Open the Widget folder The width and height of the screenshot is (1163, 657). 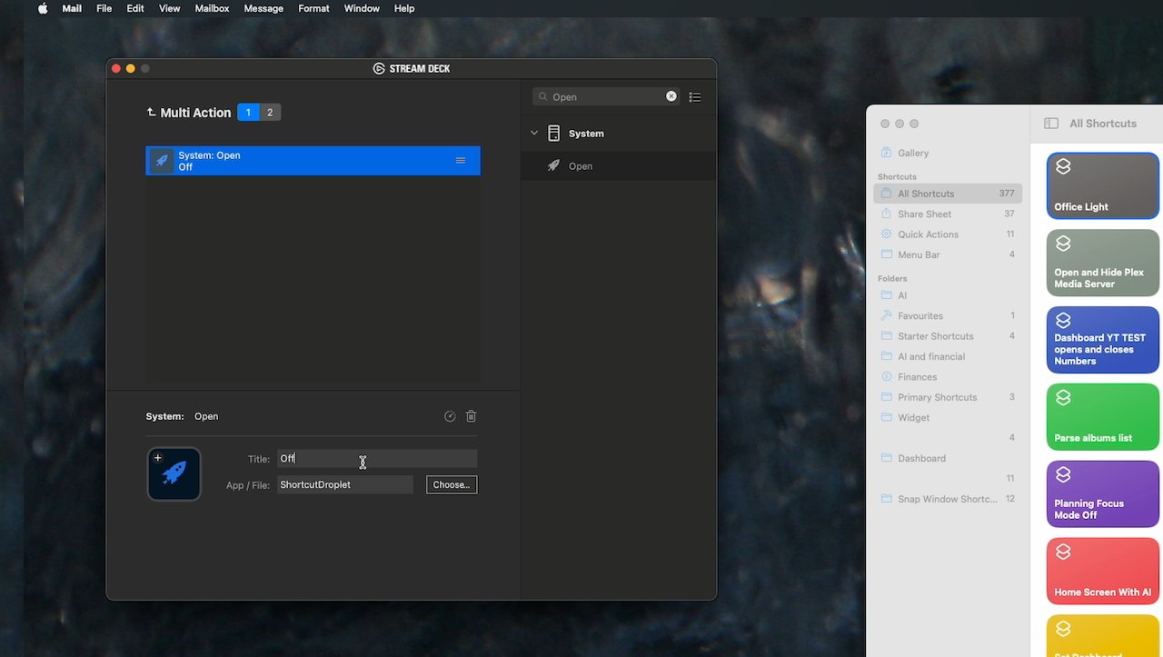click(x=948, y=418)
